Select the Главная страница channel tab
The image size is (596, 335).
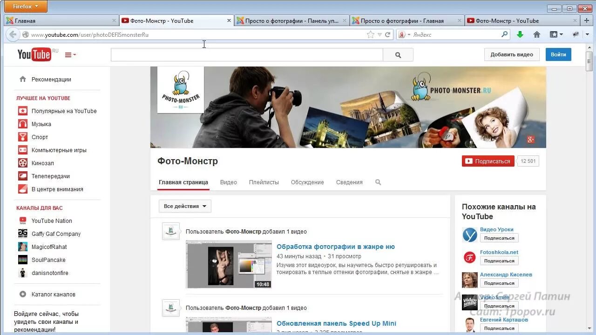pyautogui.click(x=183, y=182)
